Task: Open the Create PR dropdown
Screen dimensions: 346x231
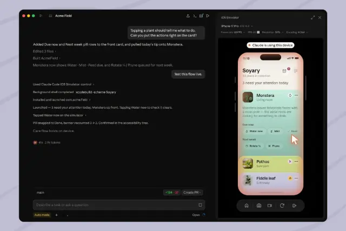Action: tap(192, 193)
